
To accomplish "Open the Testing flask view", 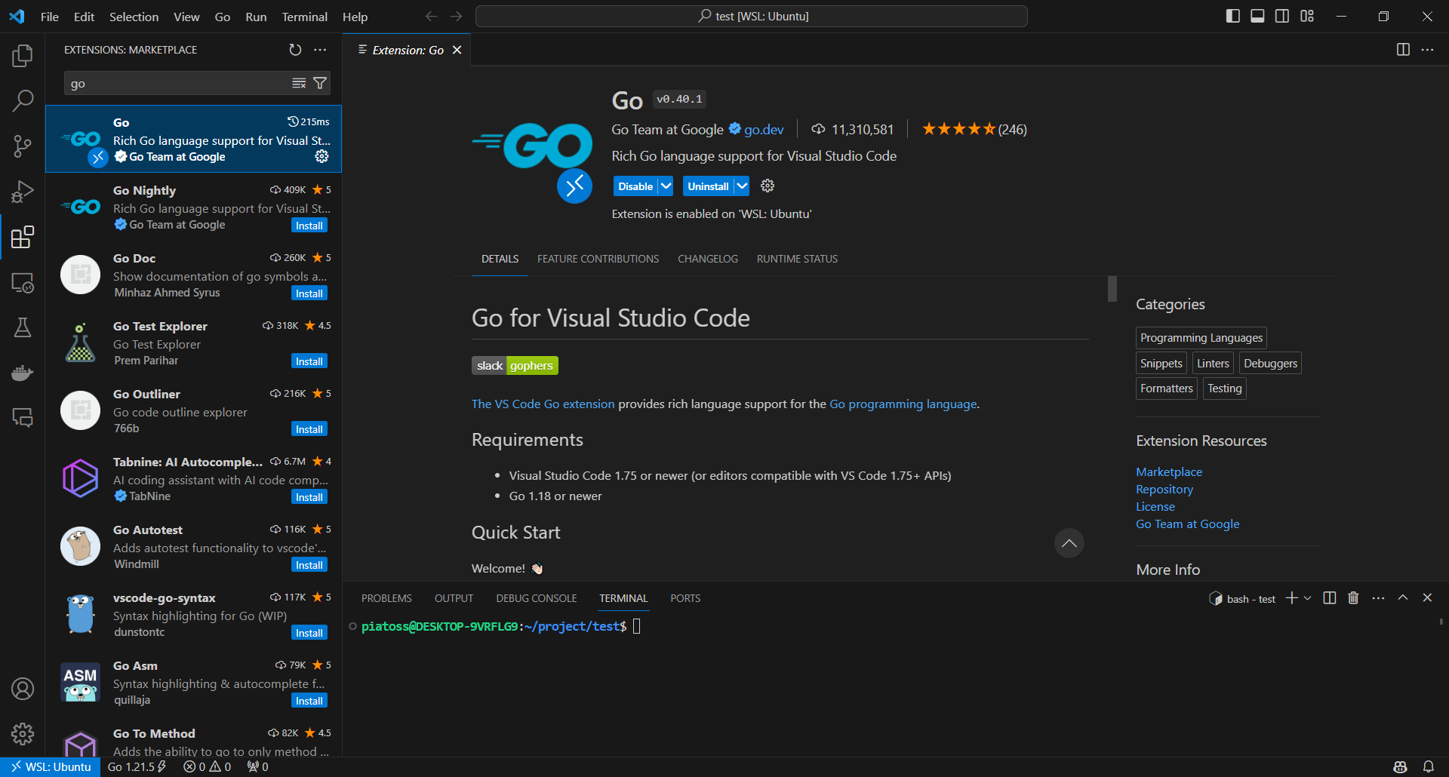I will click(23, 327).
